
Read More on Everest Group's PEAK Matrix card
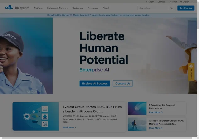click(x=154, y=128)
